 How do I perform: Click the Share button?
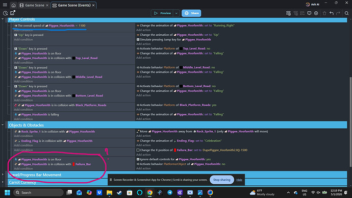coord(191,13)
